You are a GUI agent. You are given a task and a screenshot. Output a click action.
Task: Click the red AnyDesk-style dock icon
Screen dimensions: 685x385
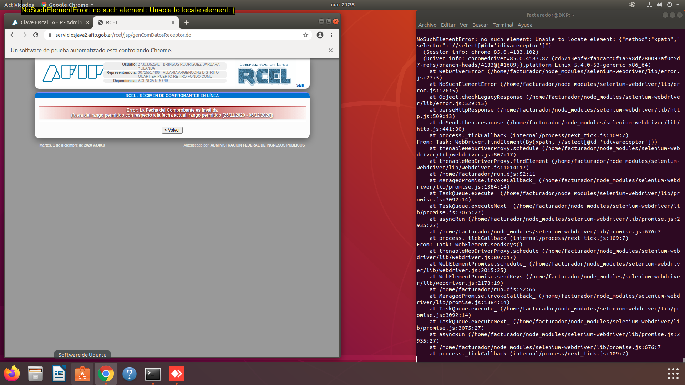point(177,374)
